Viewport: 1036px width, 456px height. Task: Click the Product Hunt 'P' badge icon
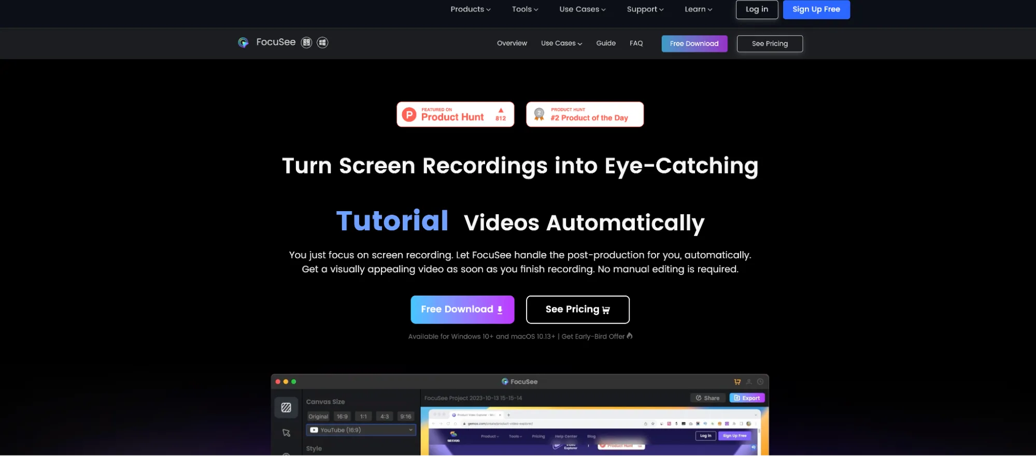click(x=409, y=114)
